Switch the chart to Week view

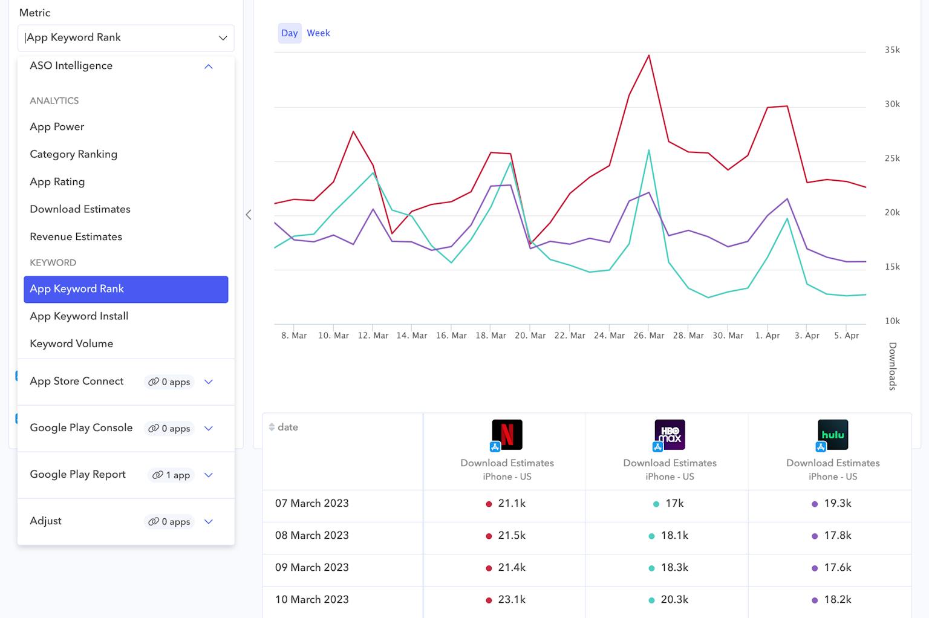point(319,33)
